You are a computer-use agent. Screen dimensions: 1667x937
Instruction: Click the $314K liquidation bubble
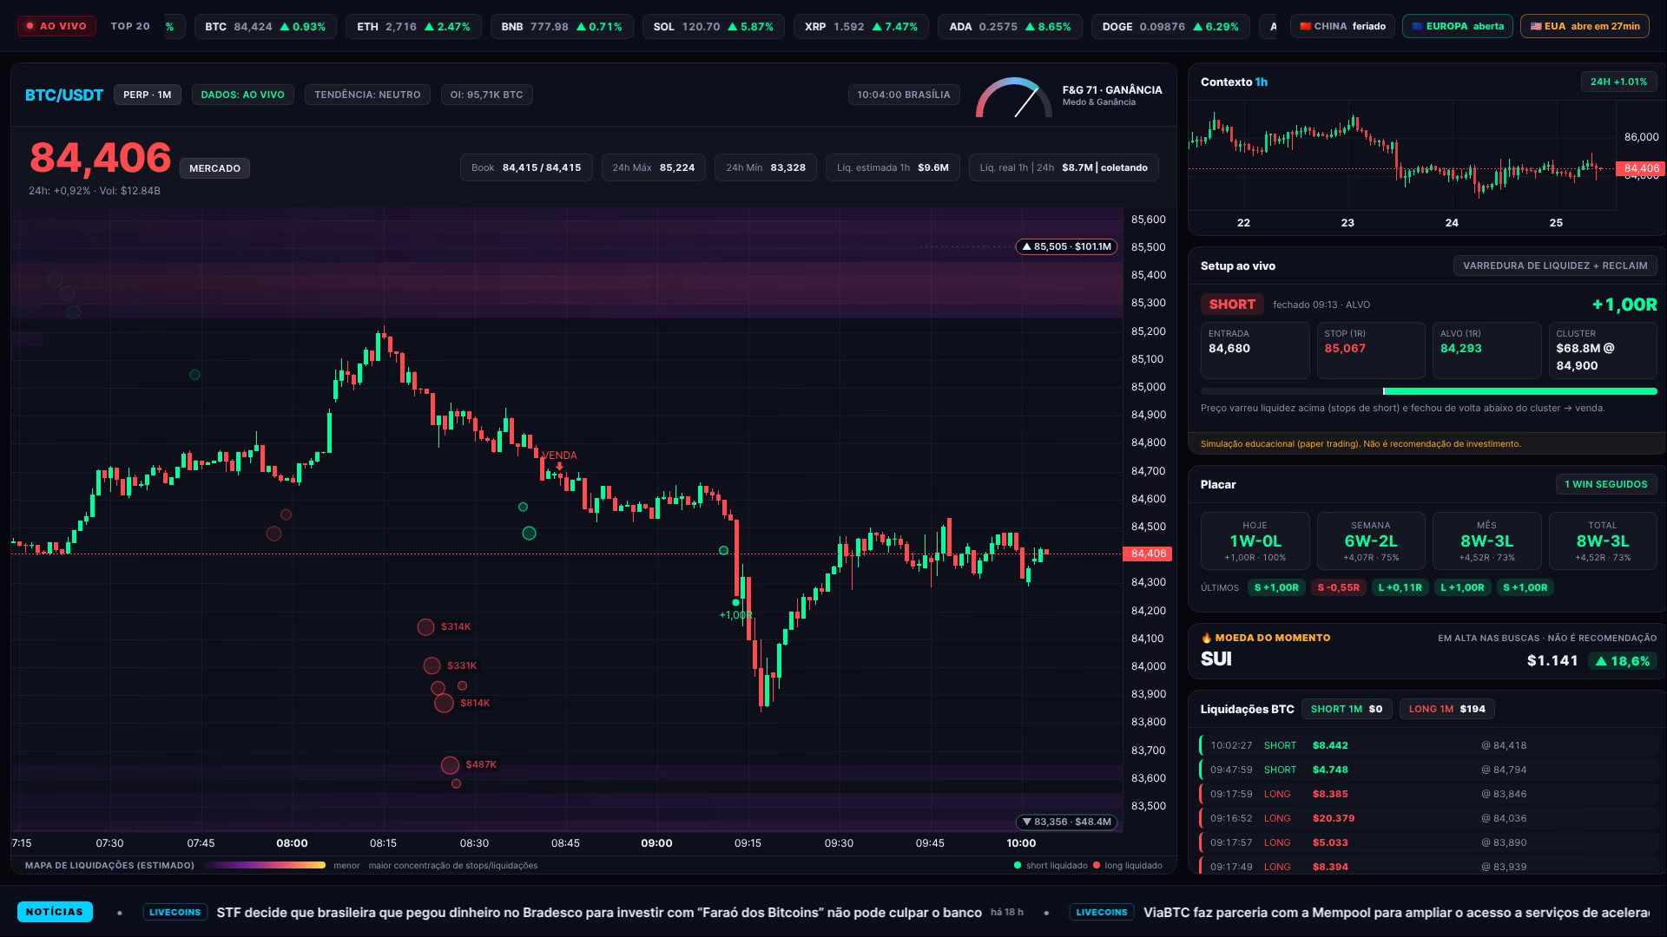[425, 626]
